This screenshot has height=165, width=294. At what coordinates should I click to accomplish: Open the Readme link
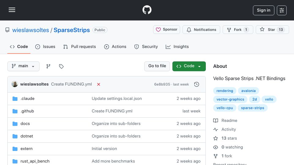coord(225,120)
